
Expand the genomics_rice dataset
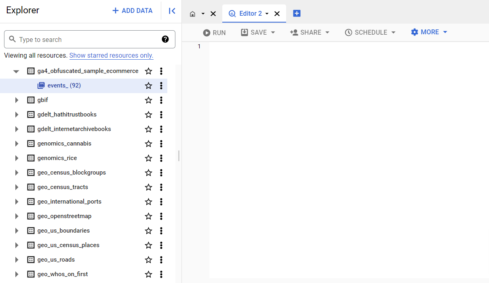17,158
